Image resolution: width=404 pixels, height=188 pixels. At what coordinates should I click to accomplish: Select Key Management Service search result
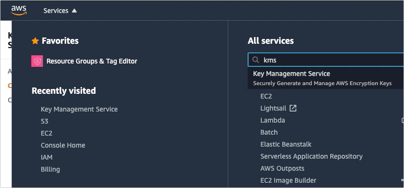(326, 78)
